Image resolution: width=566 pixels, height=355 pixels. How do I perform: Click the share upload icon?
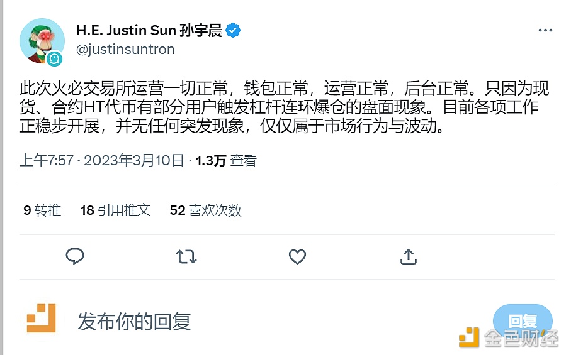[408, 256]
